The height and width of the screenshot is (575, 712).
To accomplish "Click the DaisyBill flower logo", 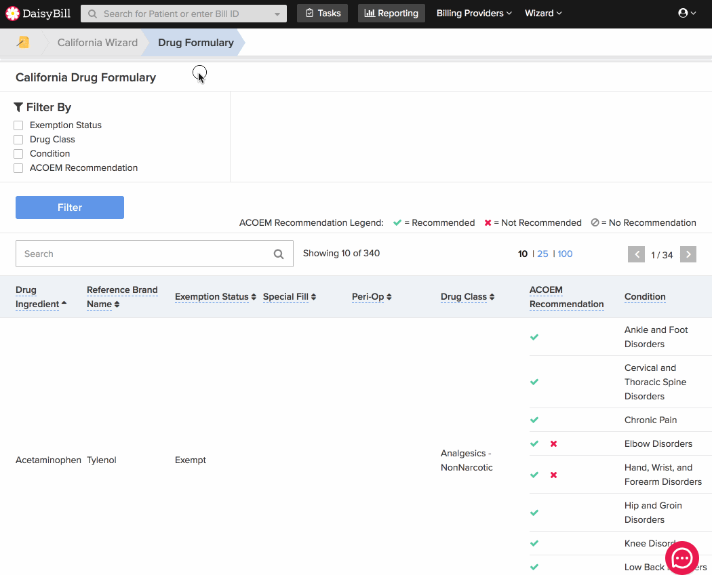I will [13, 14].
